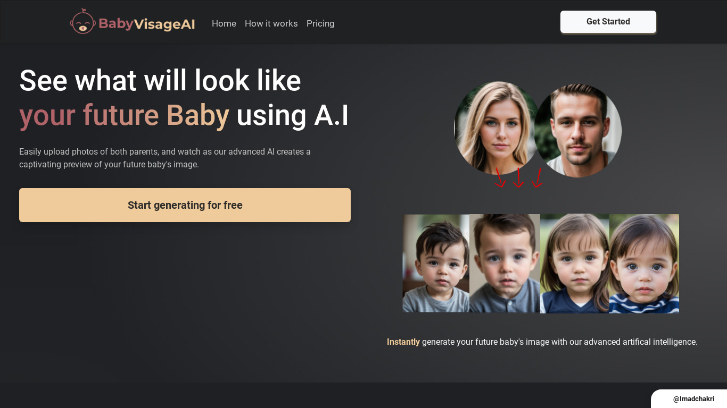Viewport: 727px width, 408px height.
Task: Click Start generating for free button
Action: pos(185,205)
